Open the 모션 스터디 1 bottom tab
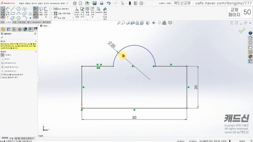Screen dimensions: 253x142 (x=27, y=138)
